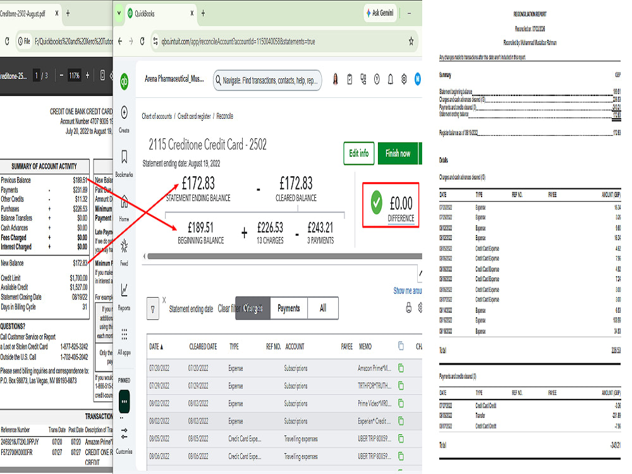Image resolution: width=632 pixels, height=474 pixels.
Task: Click the PDF page number field
Action: [37, 75]
